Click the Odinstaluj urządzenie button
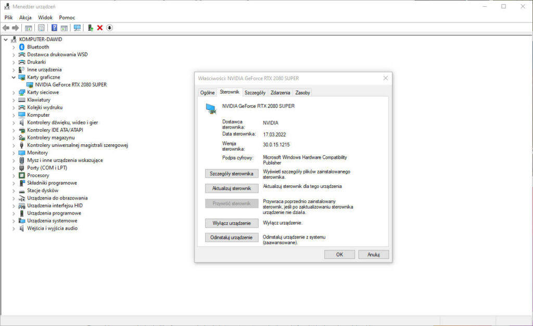 [232, 237]
